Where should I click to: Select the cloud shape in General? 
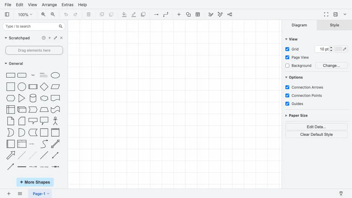[x=44, y=98]
